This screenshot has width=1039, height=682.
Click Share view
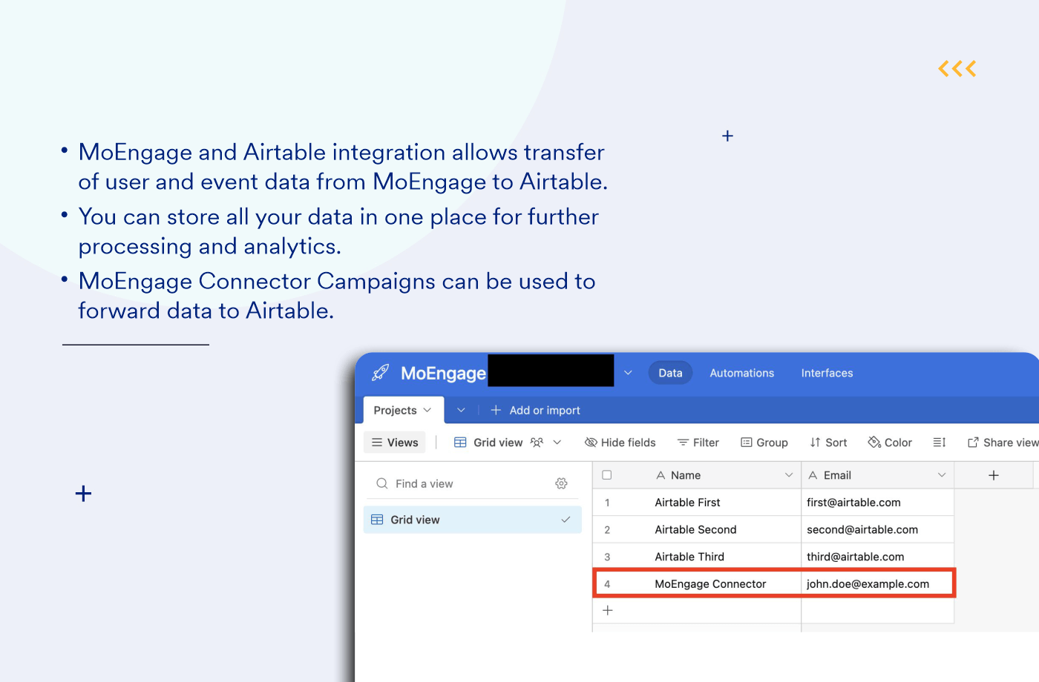pyautogui.click(x=1003, y=443)
